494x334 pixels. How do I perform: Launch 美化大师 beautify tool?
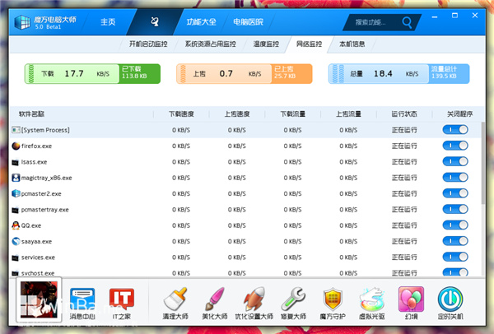pyautogui.click(x=213, y=301)
